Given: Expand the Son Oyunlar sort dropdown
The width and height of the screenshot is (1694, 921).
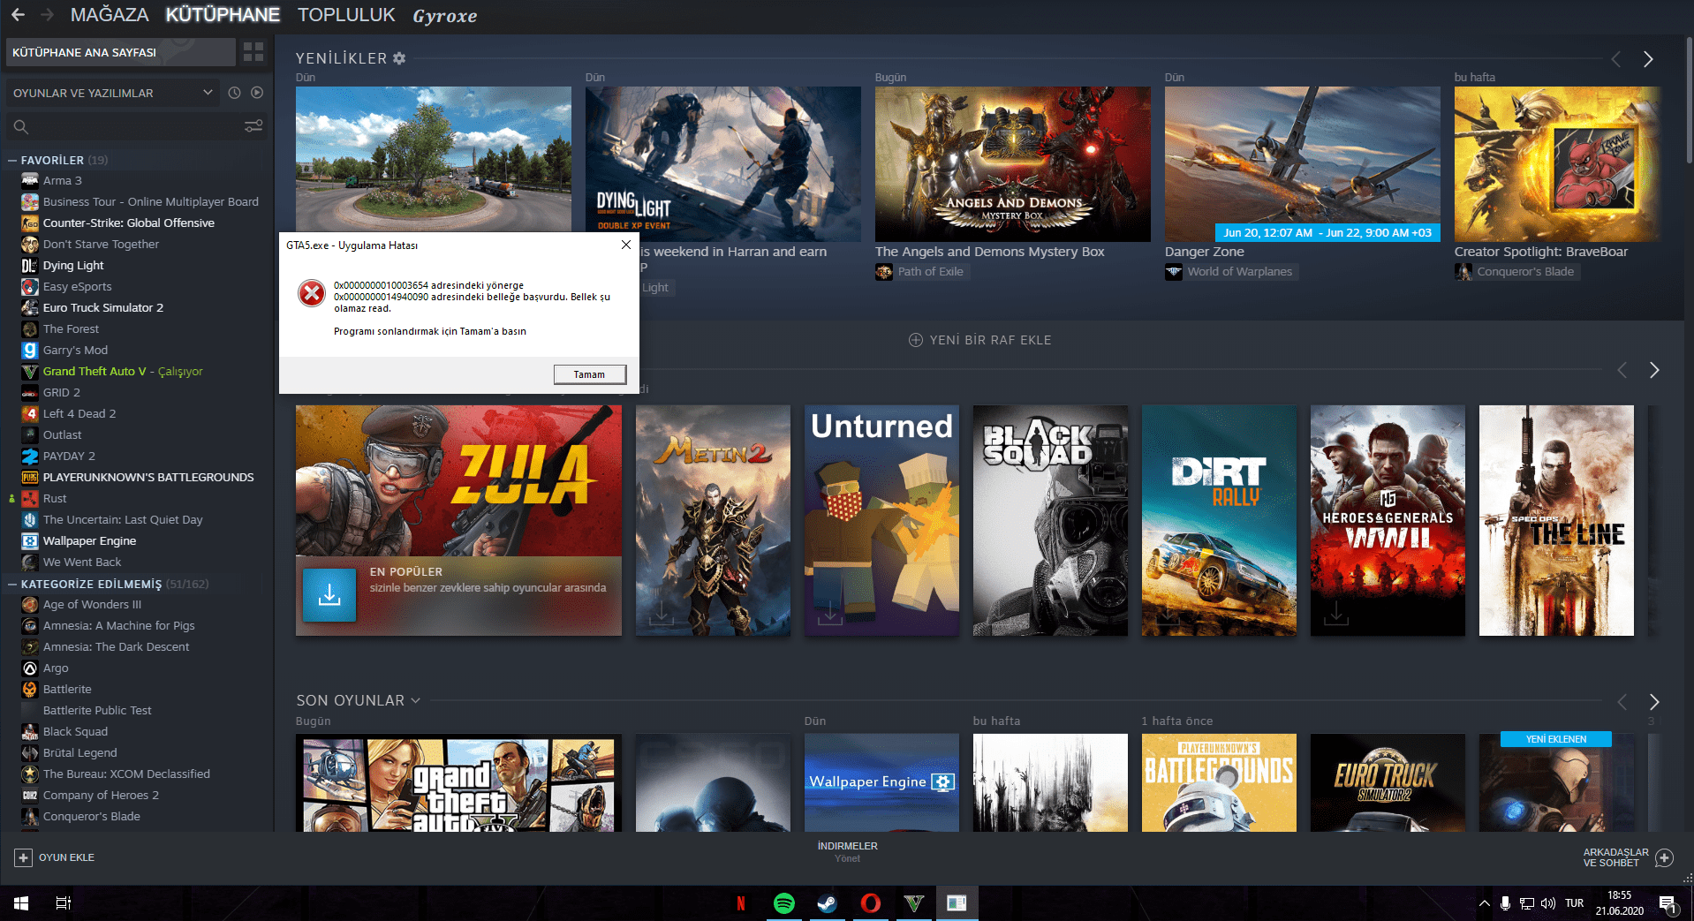Looking at the screenshot, I should (x=415, y=700).
